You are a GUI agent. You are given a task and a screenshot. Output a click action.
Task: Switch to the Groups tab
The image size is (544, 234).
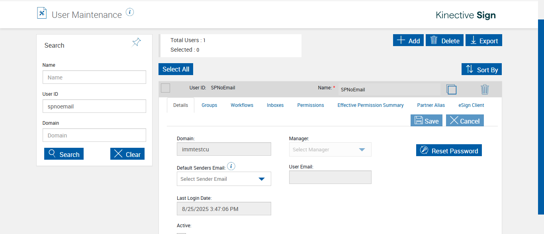coord(209,105)
